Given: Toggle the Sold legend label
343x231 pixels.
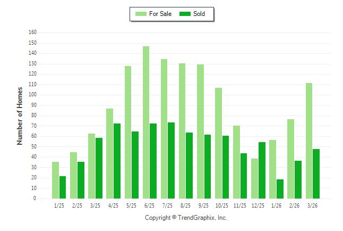Looking at the screenshot, I should 199,14.
